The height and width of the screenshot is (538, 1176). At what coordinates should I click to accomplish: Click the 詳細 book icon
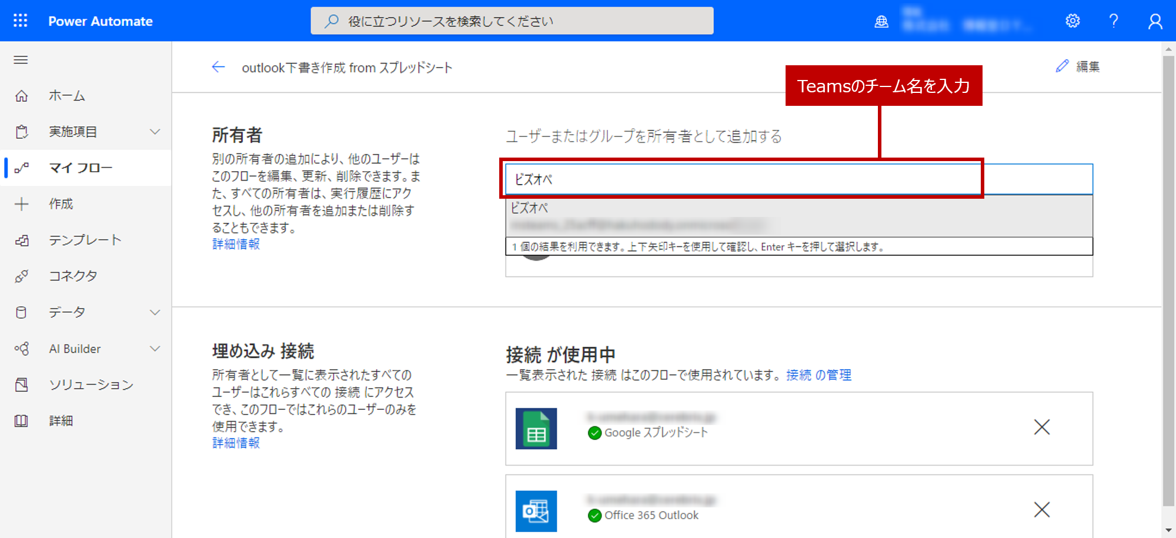click(x=22, y=421)
